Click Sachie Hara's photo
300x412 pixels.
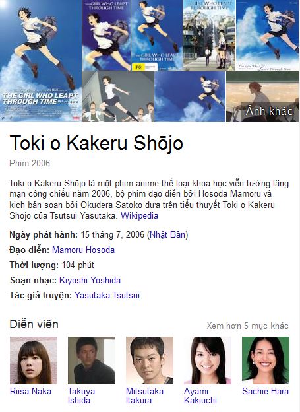266,360
